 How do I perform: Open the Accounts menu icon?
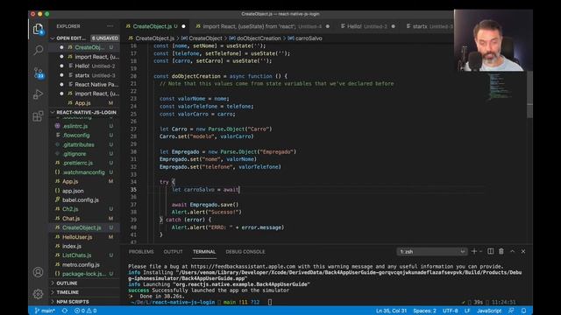coord(38,272)
